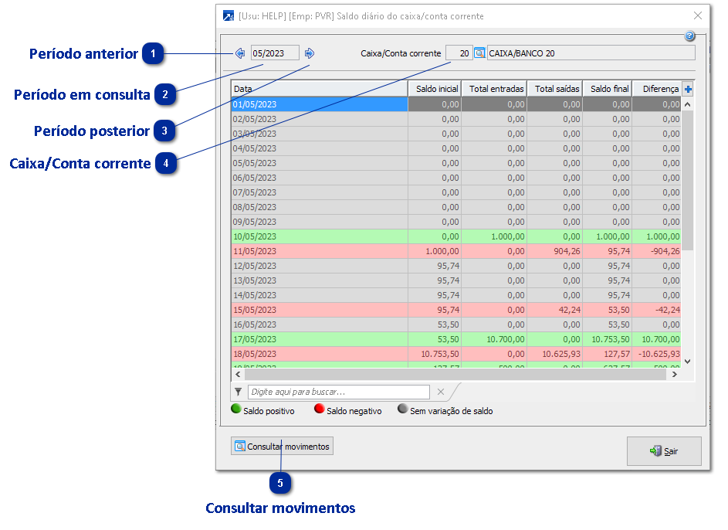Click the filter funnel icon
728x530 pixels.
[239, 392]
